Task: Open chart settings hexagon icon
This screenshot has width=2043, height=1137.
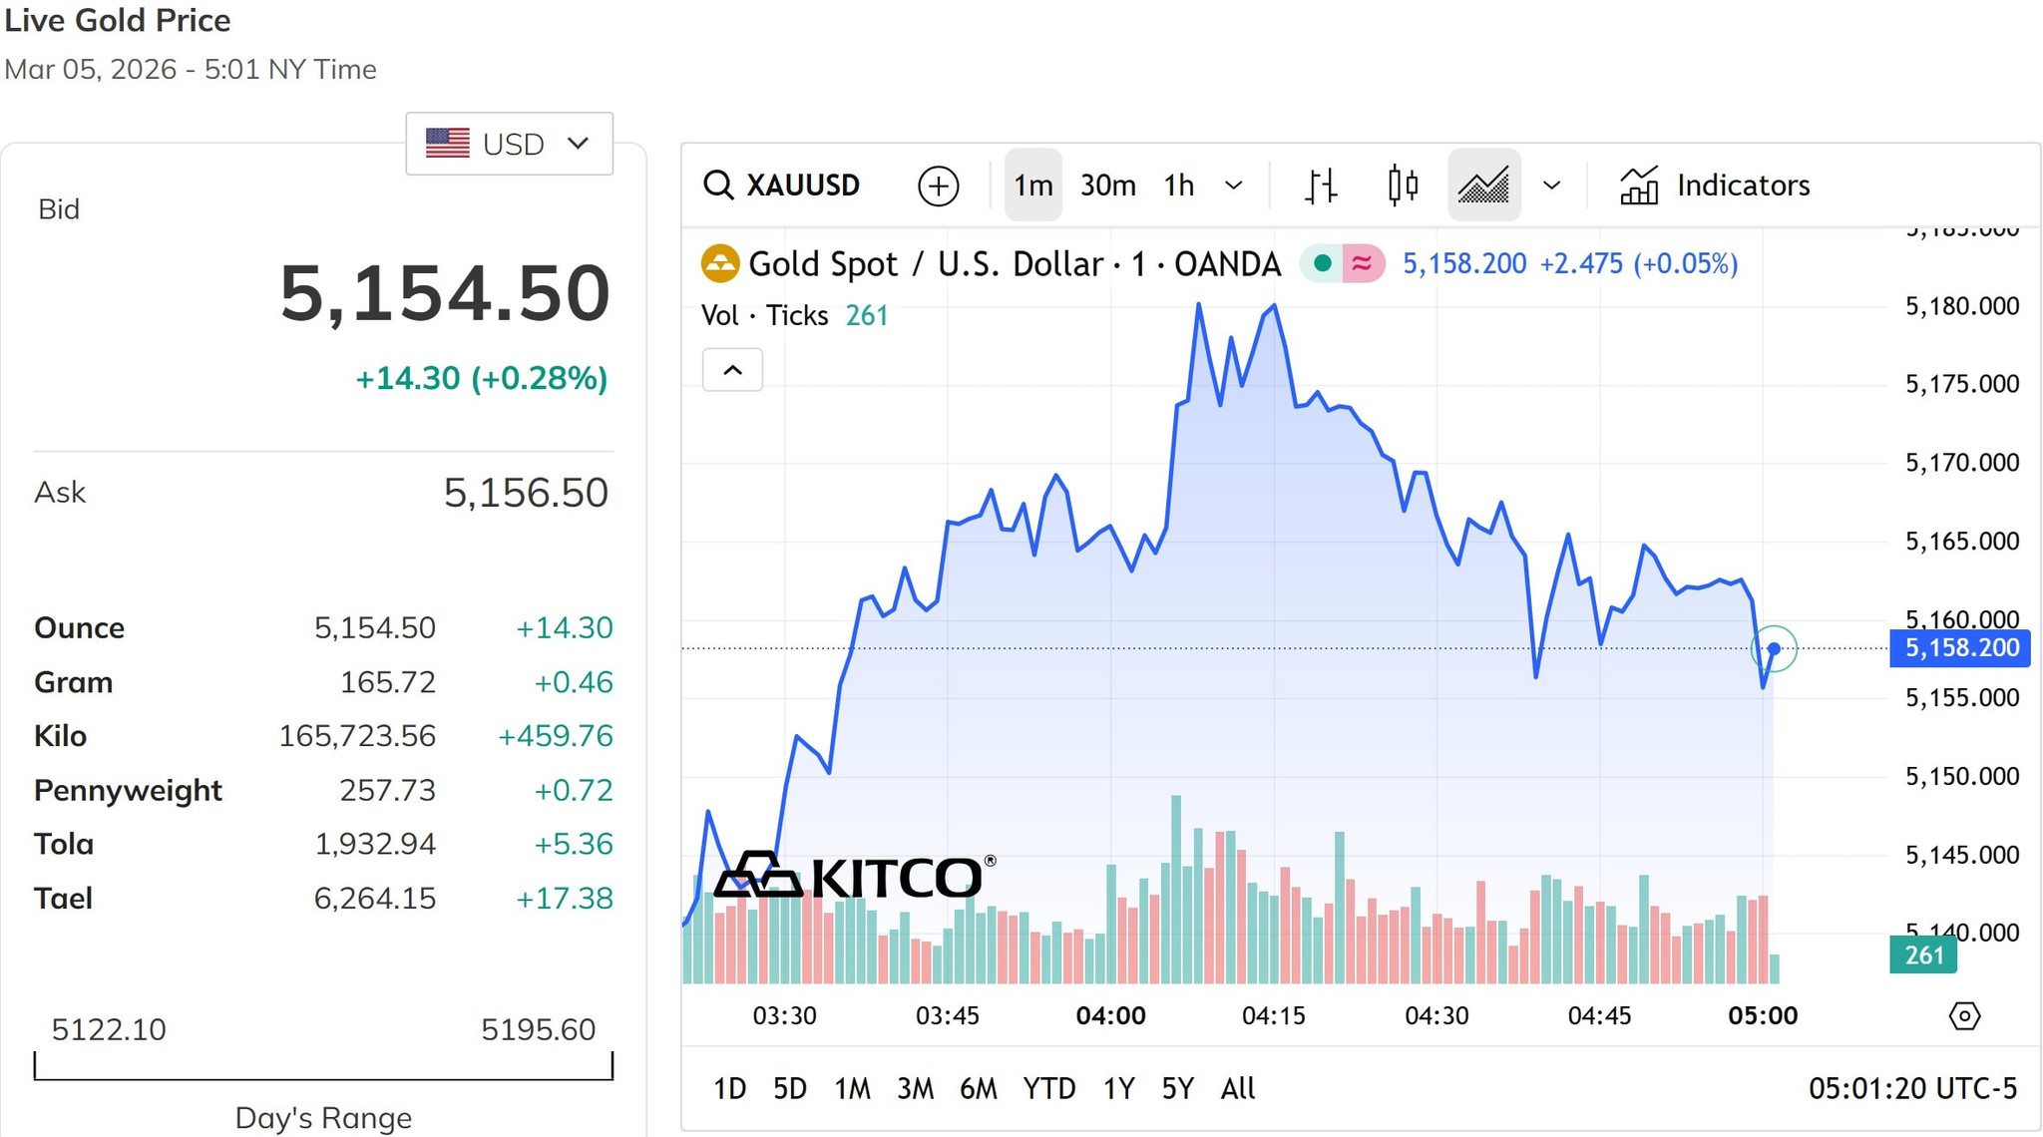Action: pyautogui.click(x=1964, y=1016)
